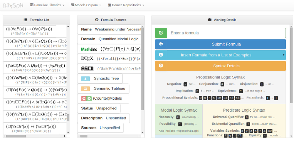Click the Universal Quantifier $ key symbol
Image resolution: width=294 pixels, height=141 pixels.
(x=247, y=117)
